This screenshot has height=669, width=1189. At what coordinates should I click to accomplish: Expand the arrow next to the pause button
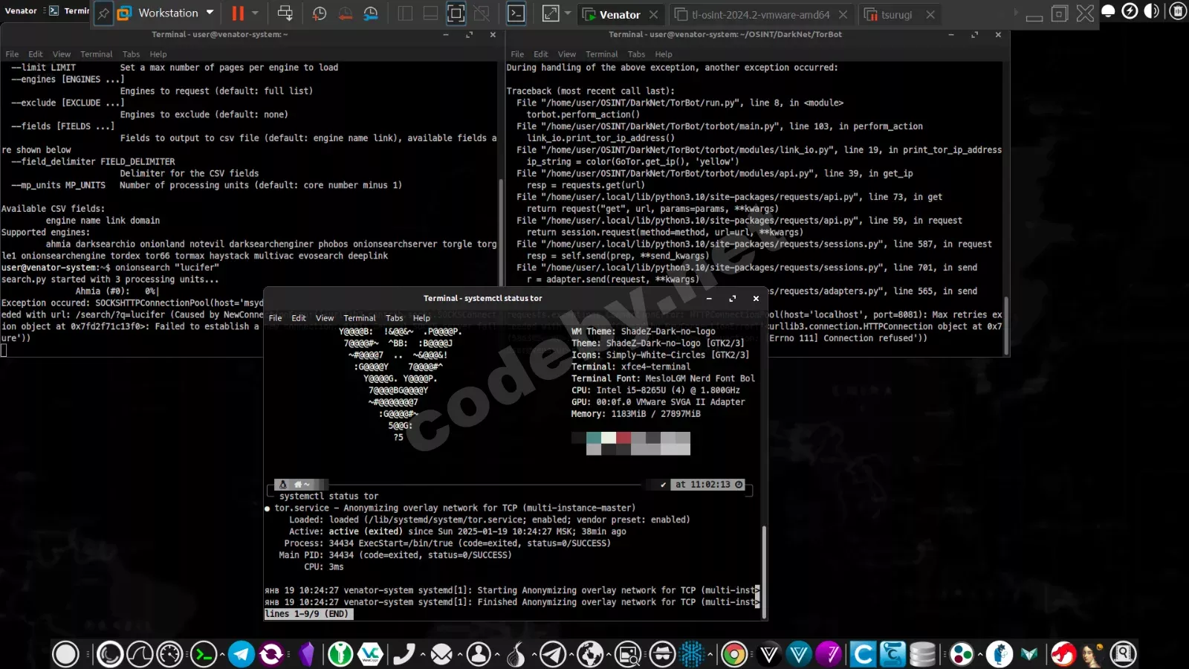(254, 14)
